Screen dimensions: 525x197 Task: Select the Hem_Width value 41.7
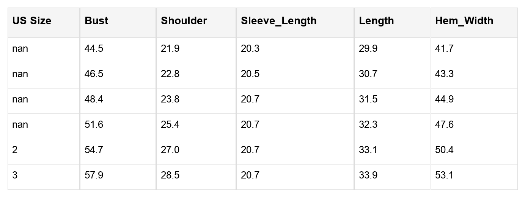click(444, 49)
